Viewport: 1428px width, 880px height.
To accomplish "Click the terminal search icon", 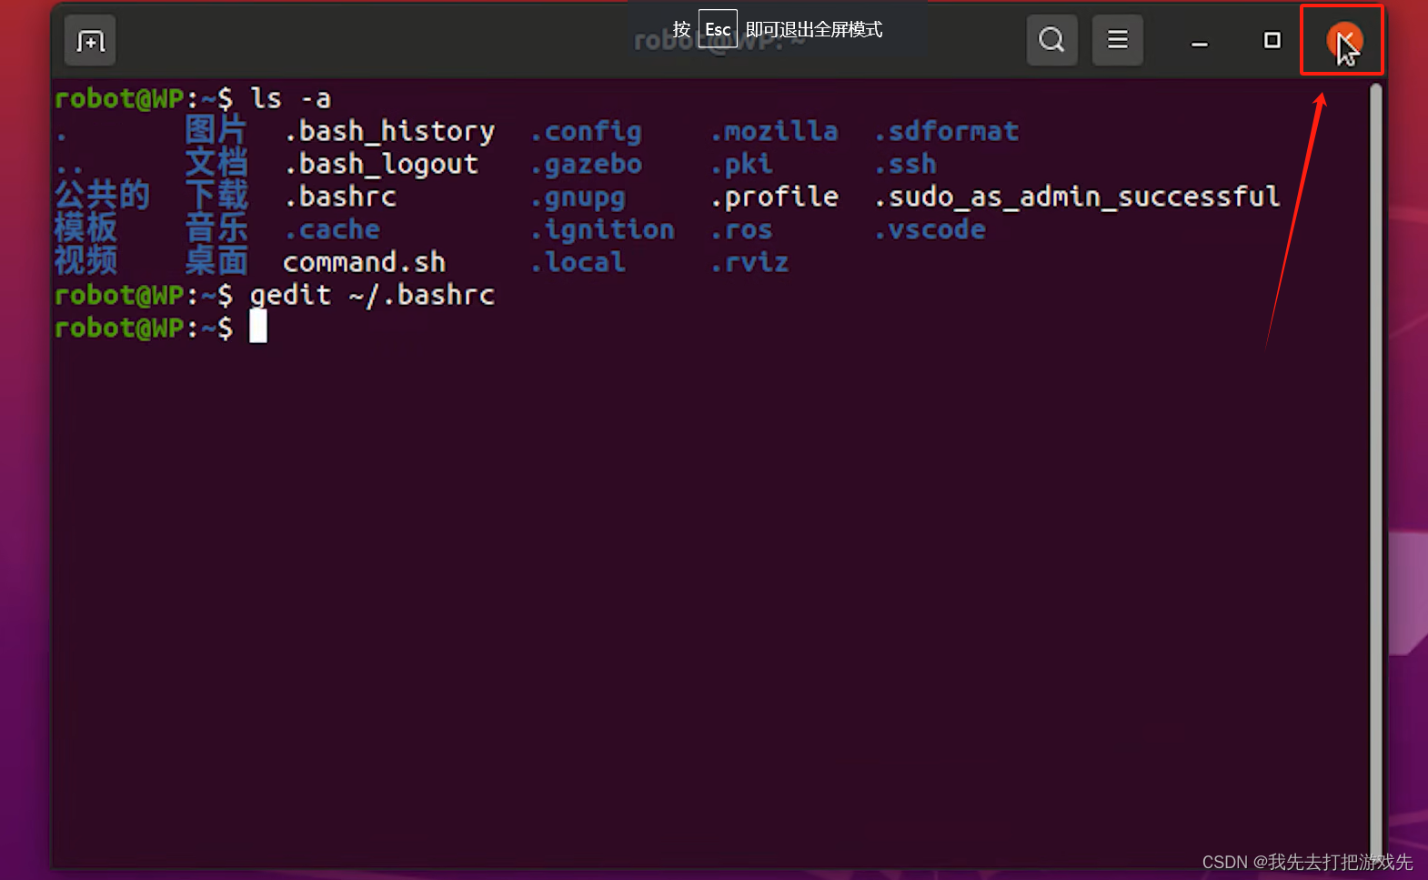I will [x=1051, y=40].
